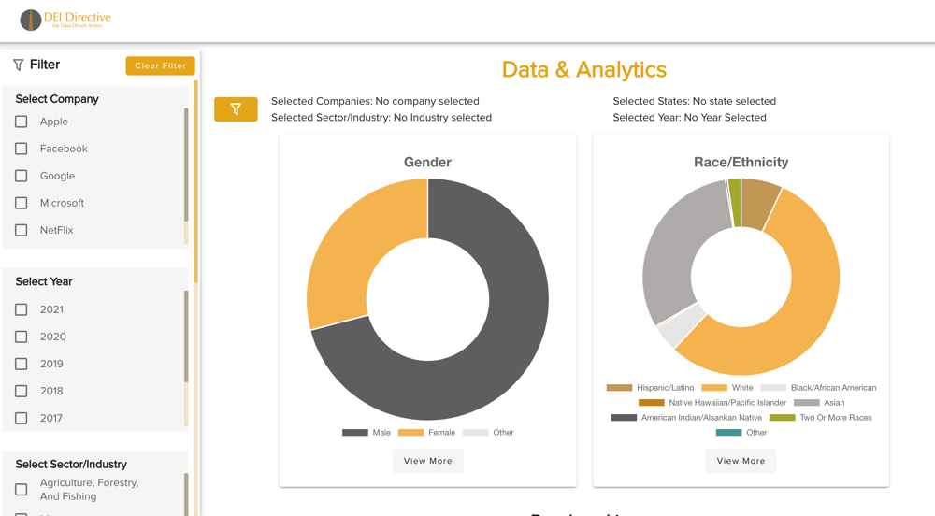This screenshot has width=935, height=516.
Task: Click the Asian legend color swatch
Action: click(x=806, y=403)
